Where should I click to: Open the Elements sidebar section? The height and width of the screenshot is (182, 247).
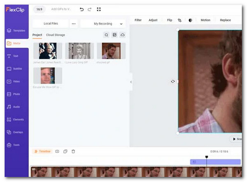point(15,119)
